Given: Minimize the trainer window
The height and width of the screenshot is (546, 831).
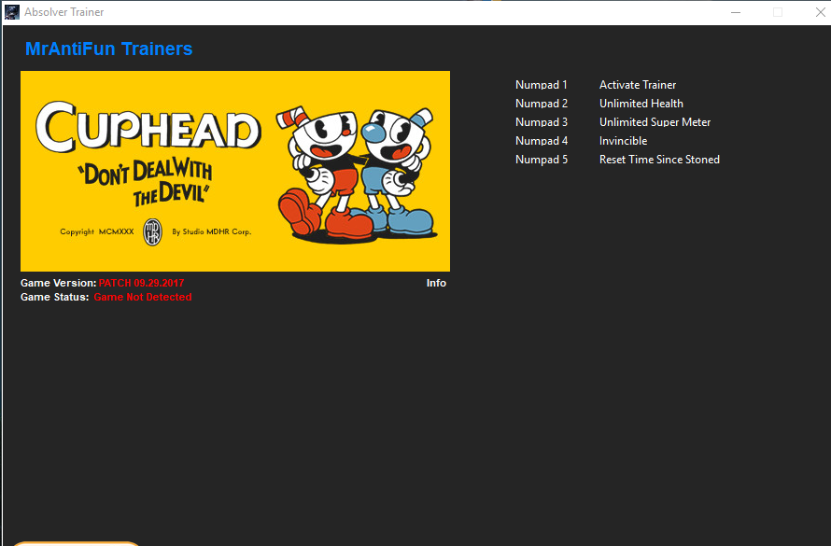Looking at the screenshot, I should click(x=735, y=11).
